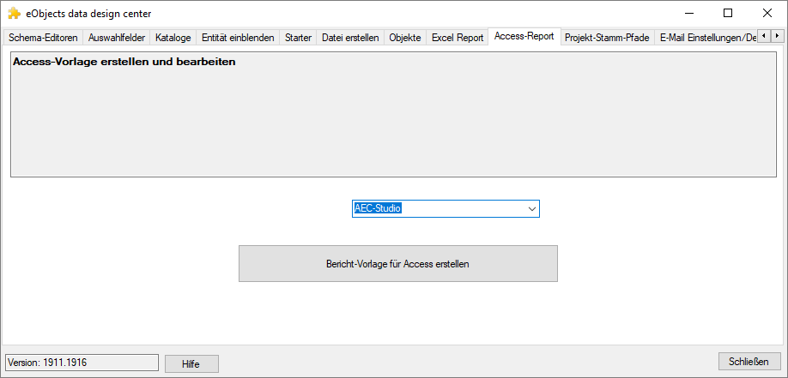
Task: Minimize the eObjects data design center window
Action: click(x=688, y=14)
